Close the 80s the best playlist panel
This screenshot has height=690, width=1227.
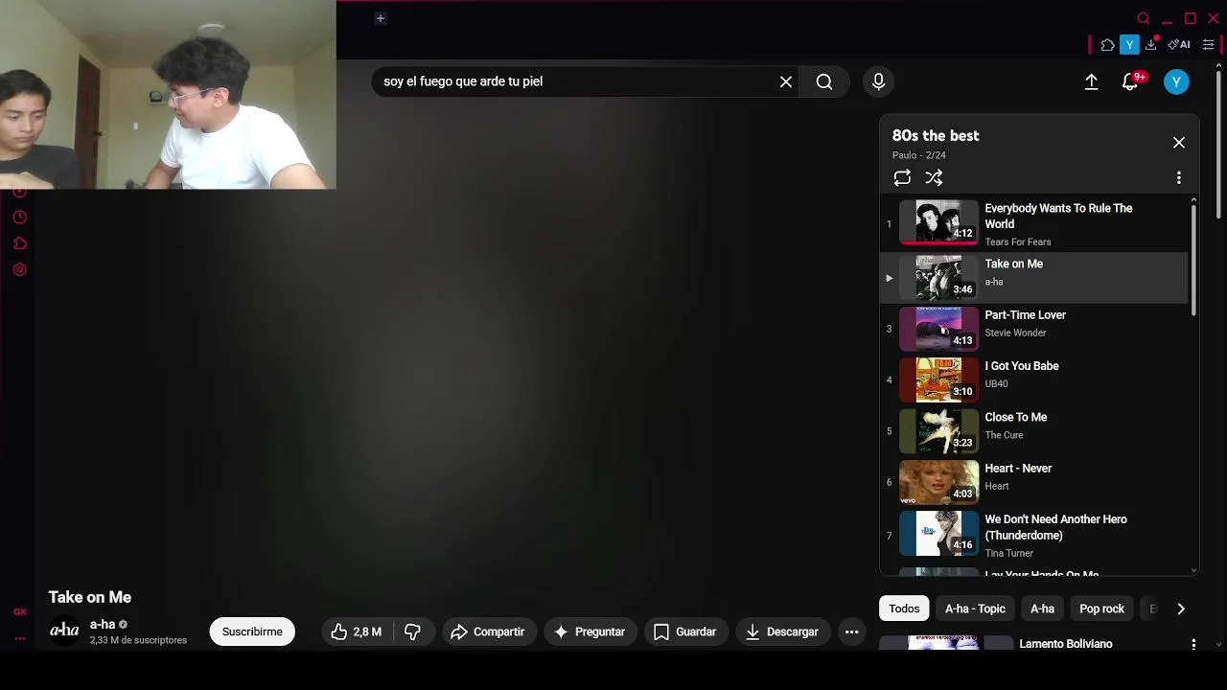1179,143
